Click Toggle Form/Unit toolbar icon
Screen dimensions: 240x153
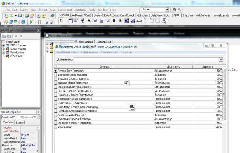tap(16, 22)
